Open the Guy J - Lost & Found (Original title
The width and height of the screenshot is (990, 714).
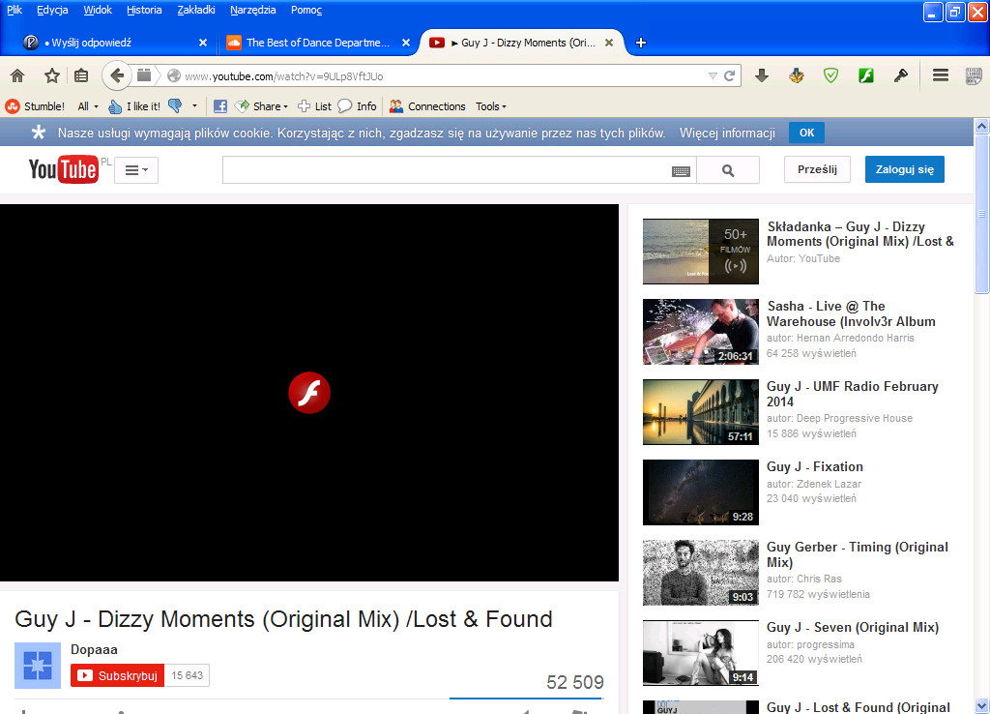859,707
